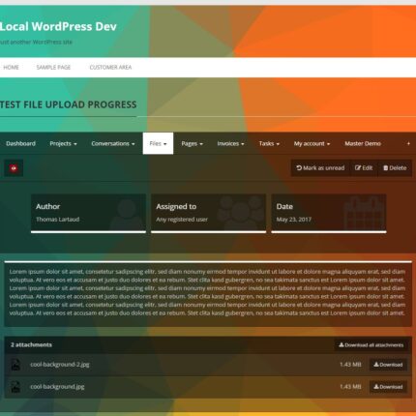Expand the My account menu
Image resolution: width=416 pixels, height=416 pixels.
coord(312,143)
